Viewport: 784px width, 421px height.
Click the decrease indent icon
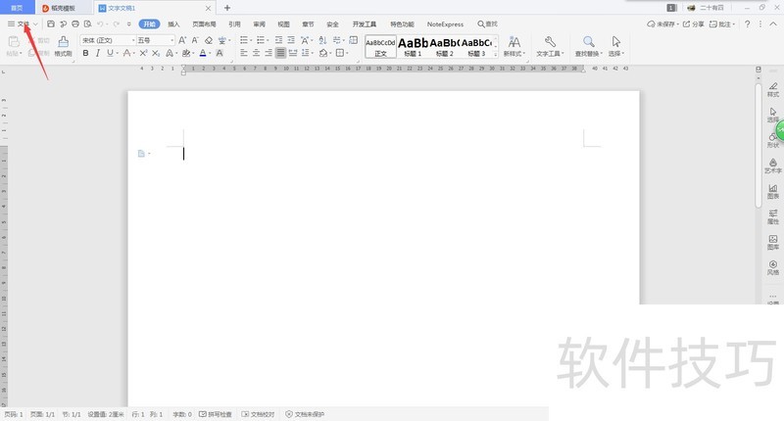click(x=278, y=40)
